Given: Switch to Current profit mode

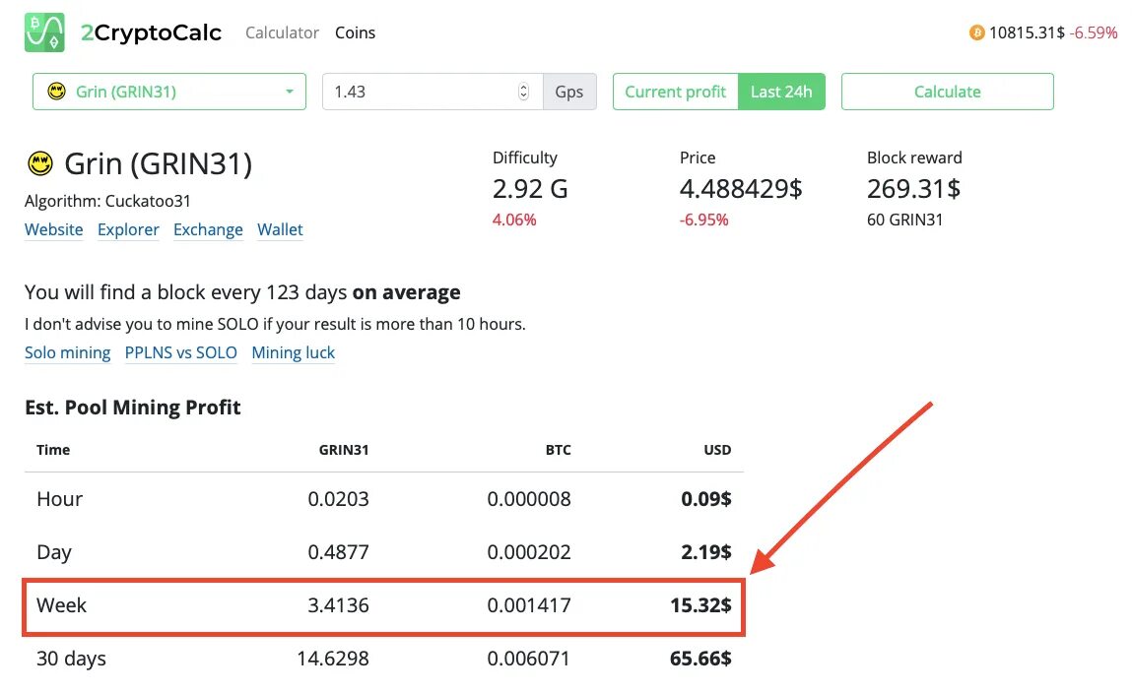Looking at the screenshot, I should point(675,92).
